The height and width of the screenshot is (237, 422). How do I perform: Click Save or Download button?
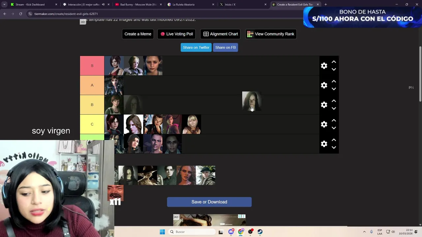[209, 202]
